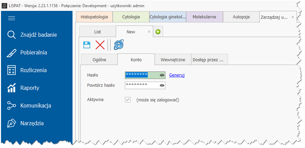Screen dimensions: 305x148
Task: Show password in Hasło field
Action: (162, 75)
